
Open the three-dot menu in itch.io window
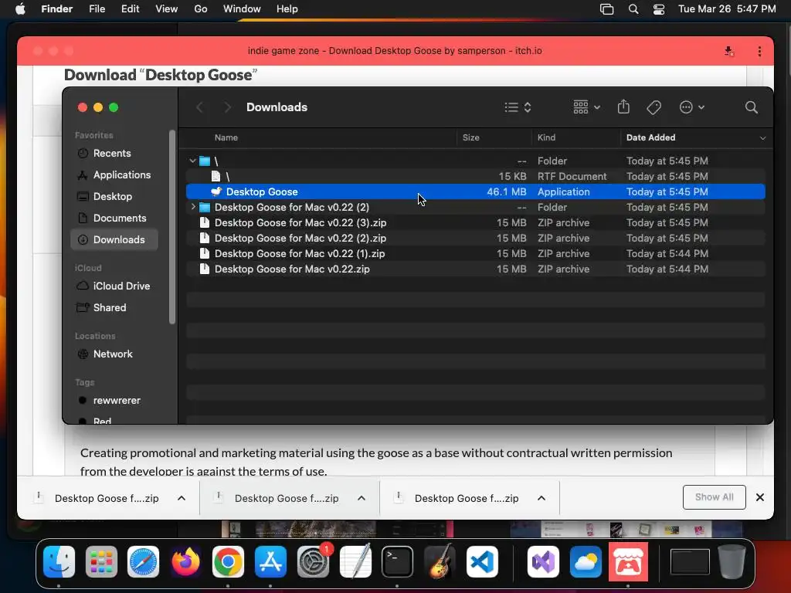(x=759, y=51)
